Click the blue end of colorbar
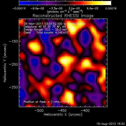Screen dimensions: 126x126 (x=21, y=3)
